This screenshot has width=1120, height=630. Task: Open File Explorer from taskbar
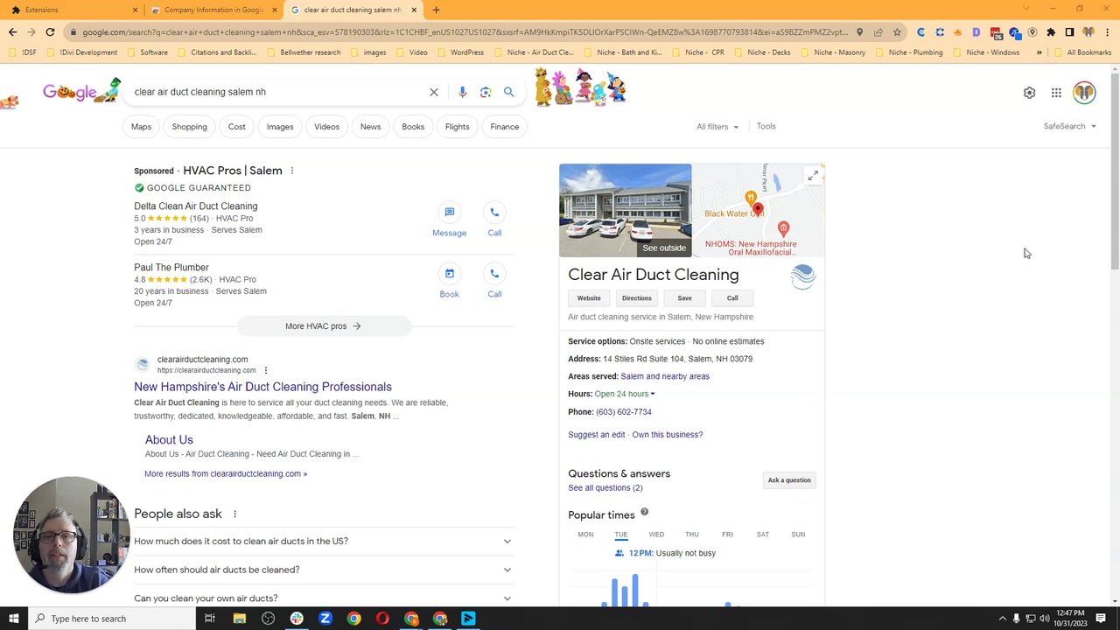(239, 619)
